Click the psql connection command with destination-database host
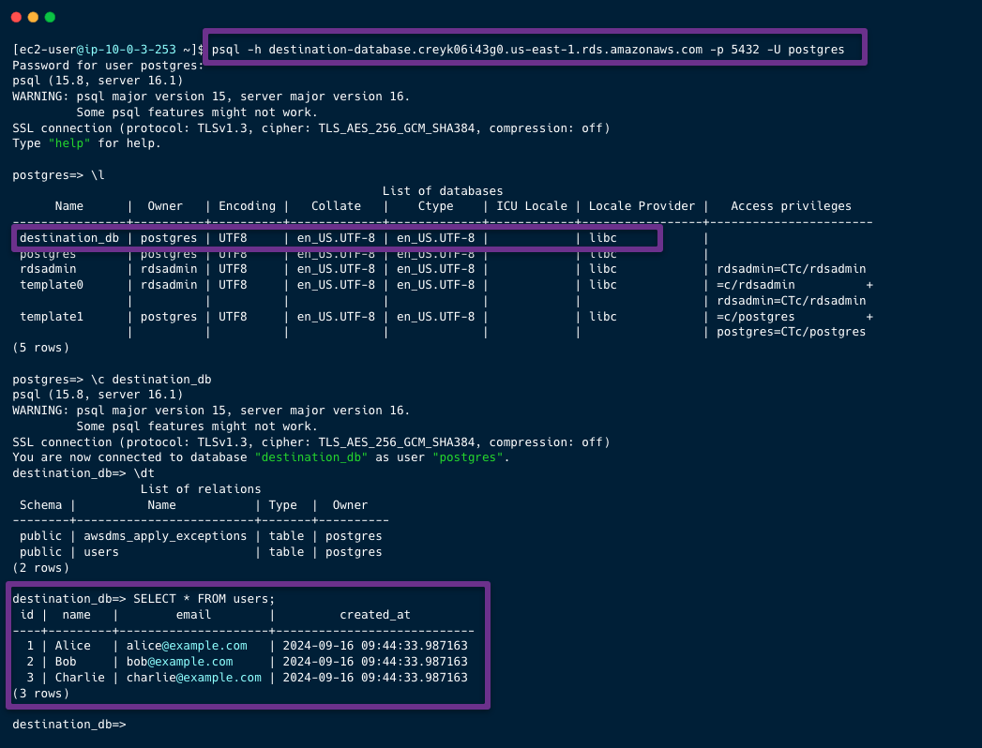This screenshot has height=748, width=982. (x=528, y=50)
